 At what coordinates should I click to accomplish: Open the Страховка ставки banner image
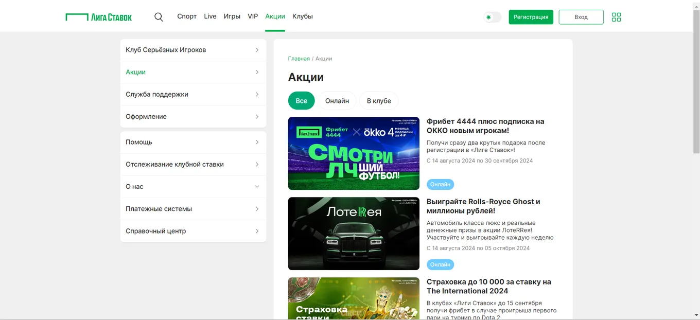pyautogui.click(x=354, y=298)
